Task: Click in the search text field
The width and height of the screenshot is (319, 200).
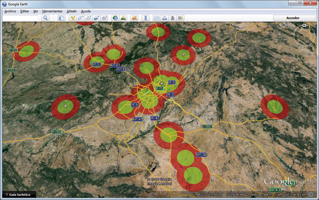Action: 21,18
